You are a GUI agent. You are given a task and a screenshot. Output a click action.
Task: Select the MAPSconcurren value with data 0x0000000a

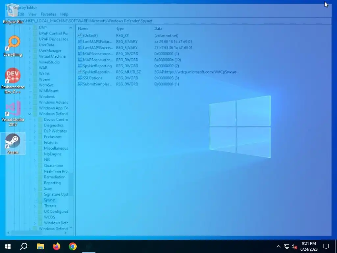[x=98, y=60]
